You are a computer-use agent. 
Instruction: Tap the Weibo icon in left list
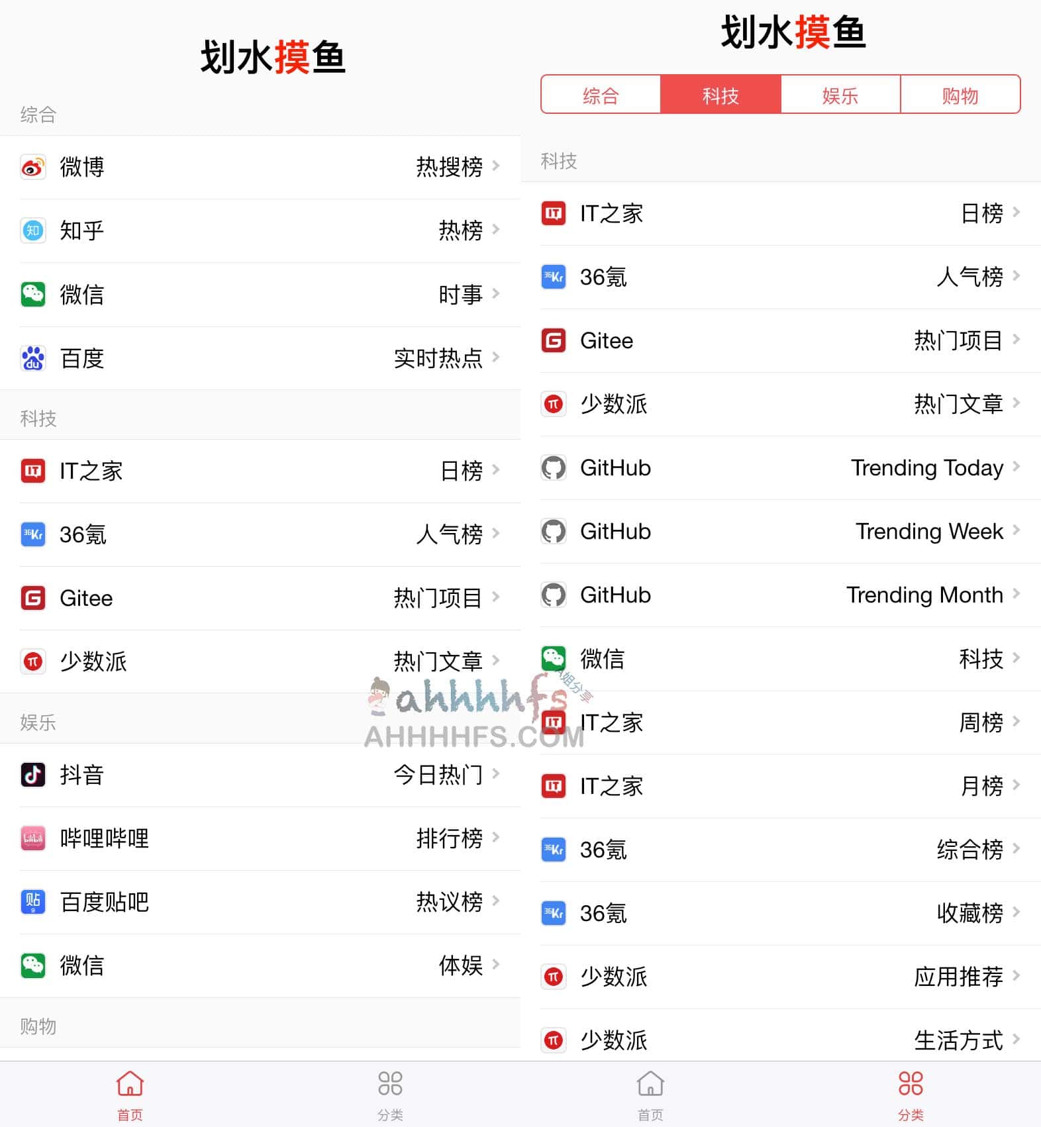pos(33,167)
